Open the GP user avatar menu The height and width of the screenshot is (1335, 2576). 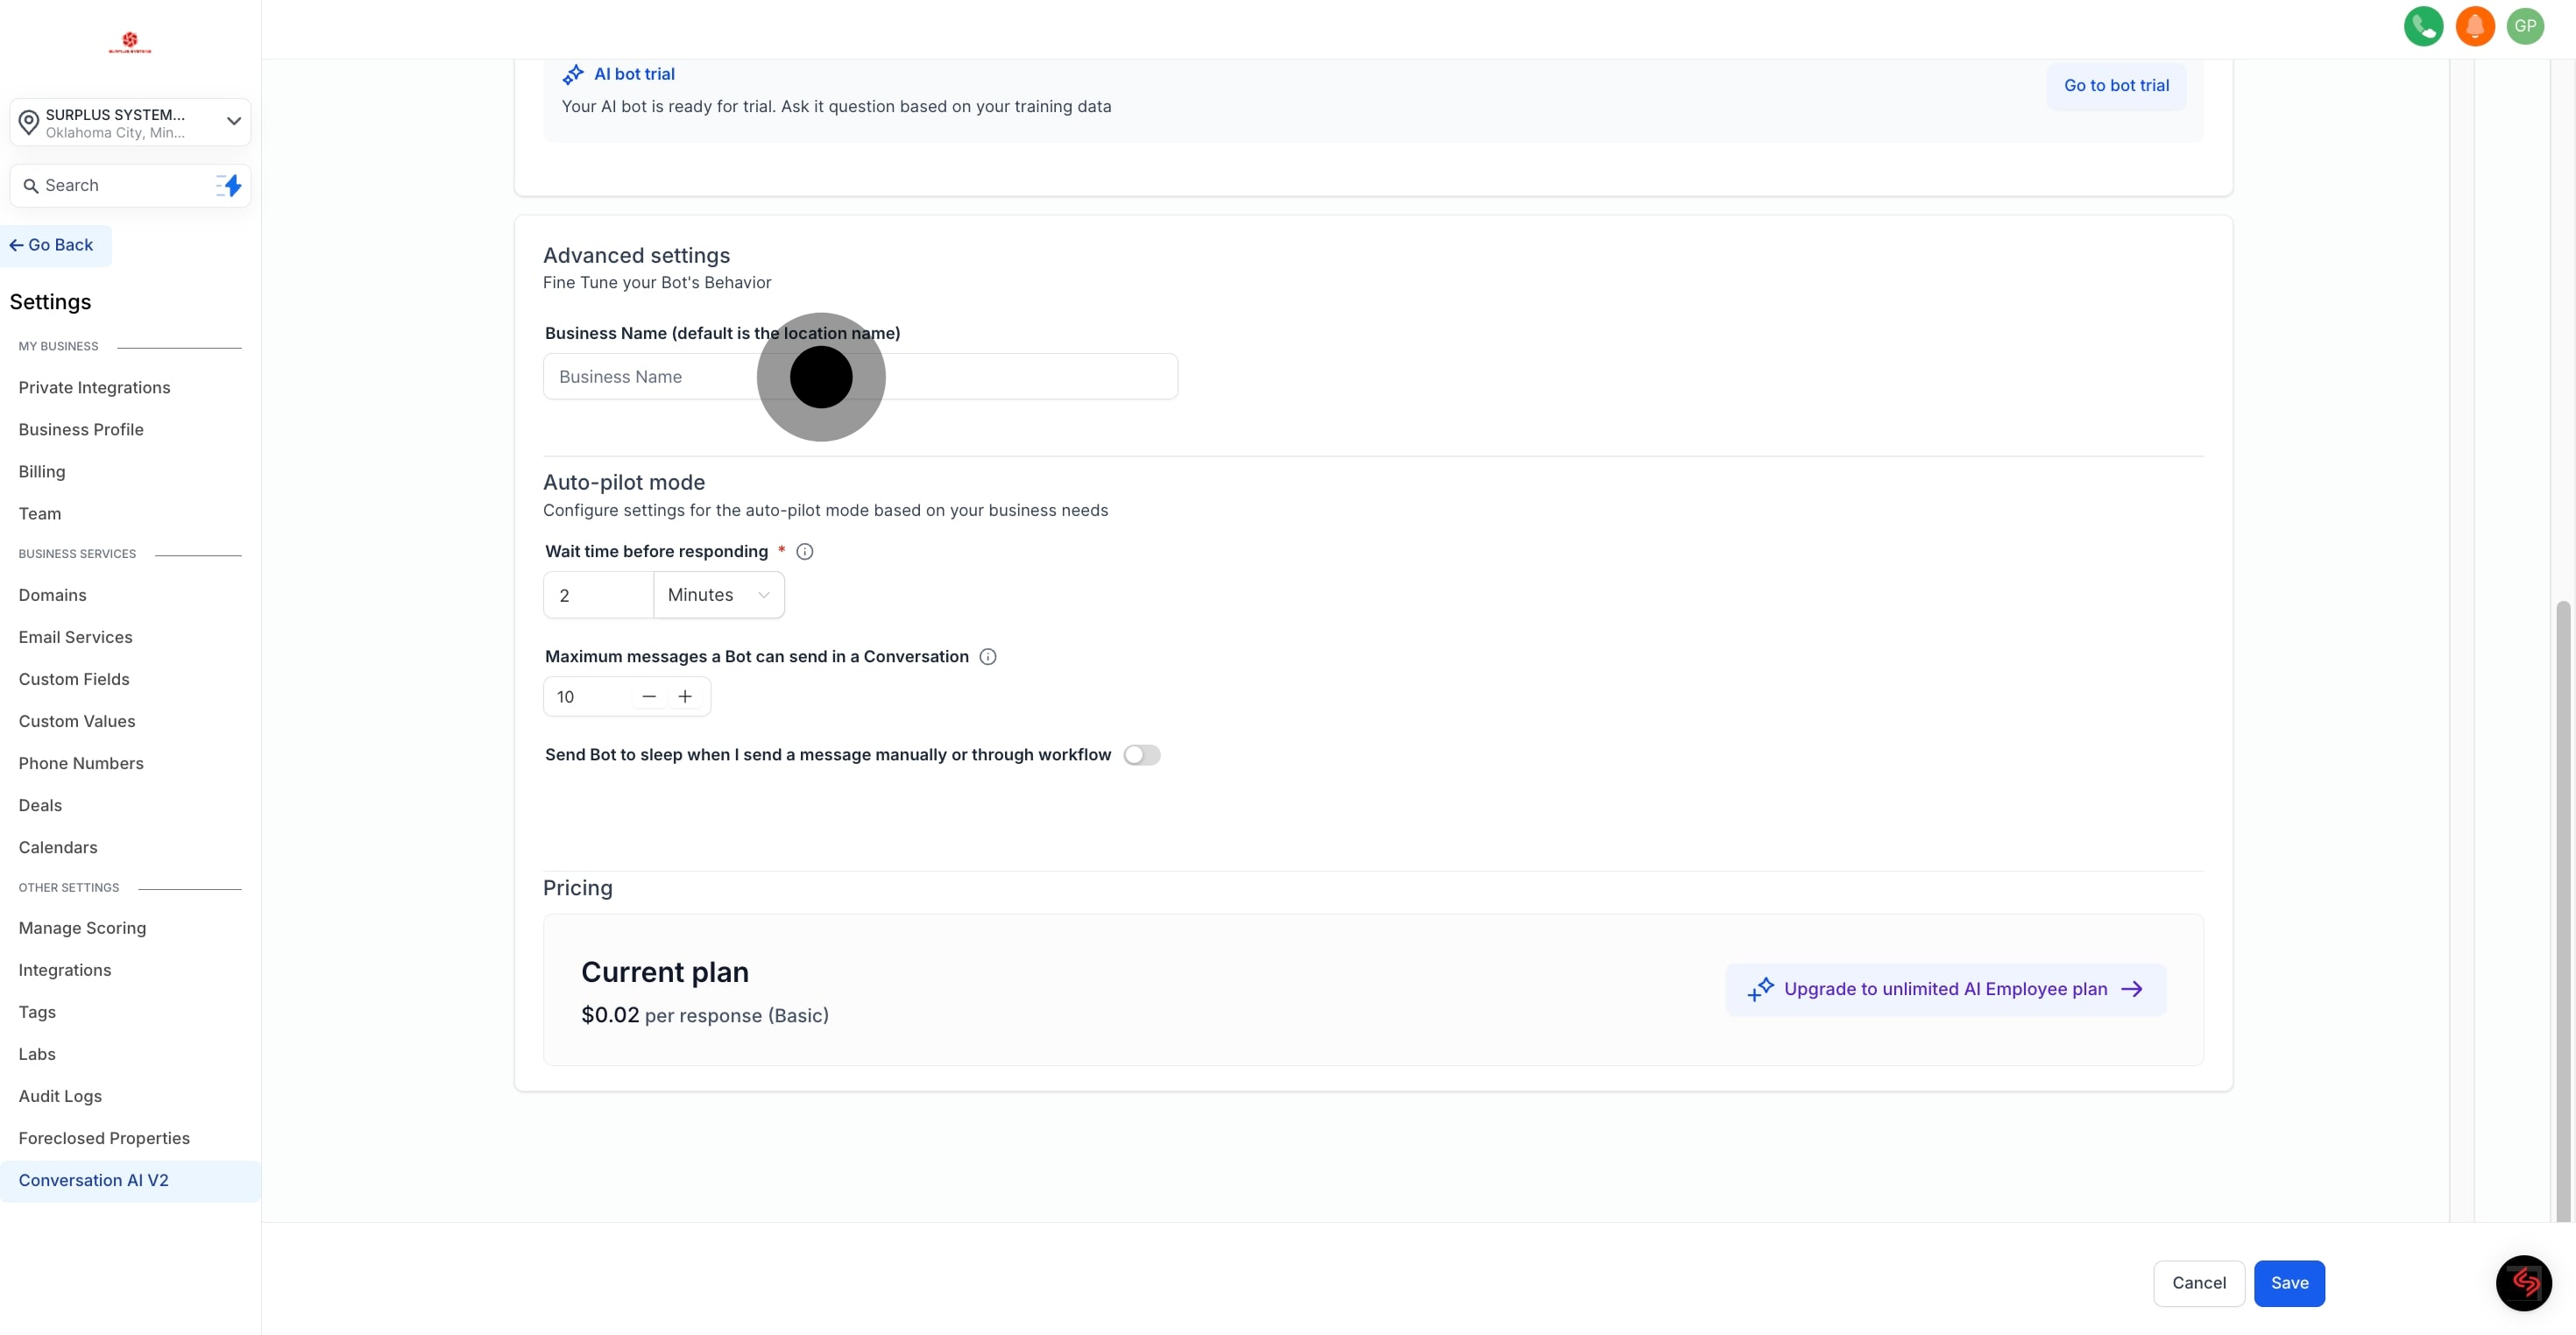point(2525,26)
